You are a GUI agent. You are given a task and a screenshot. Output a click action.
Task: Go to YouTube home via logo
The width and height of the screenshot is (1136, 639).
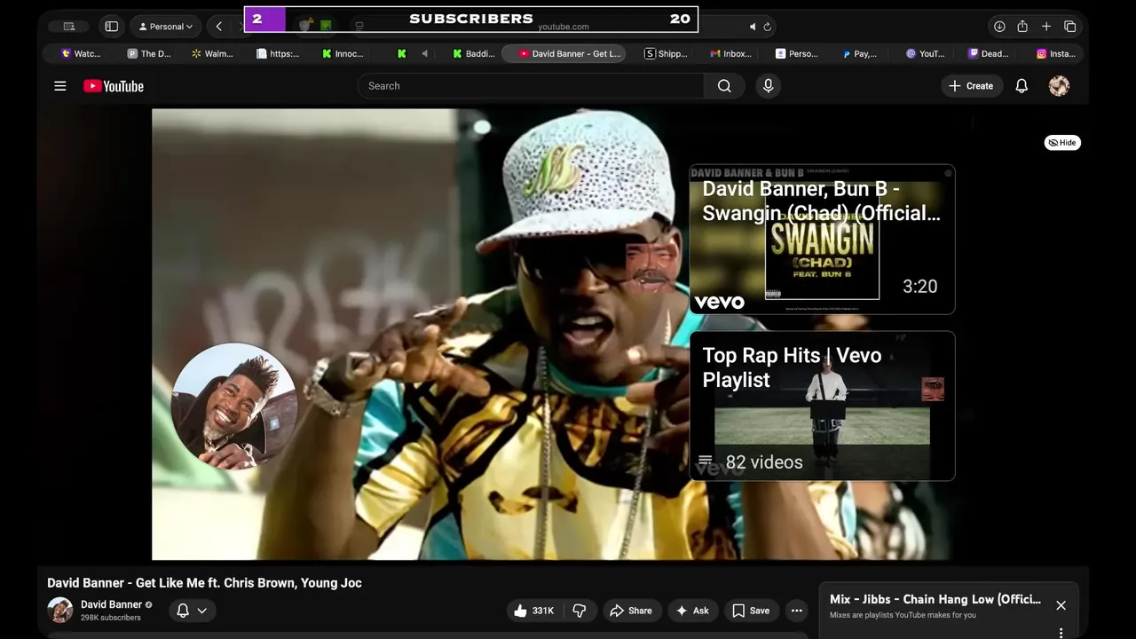[x=114, y=86]
